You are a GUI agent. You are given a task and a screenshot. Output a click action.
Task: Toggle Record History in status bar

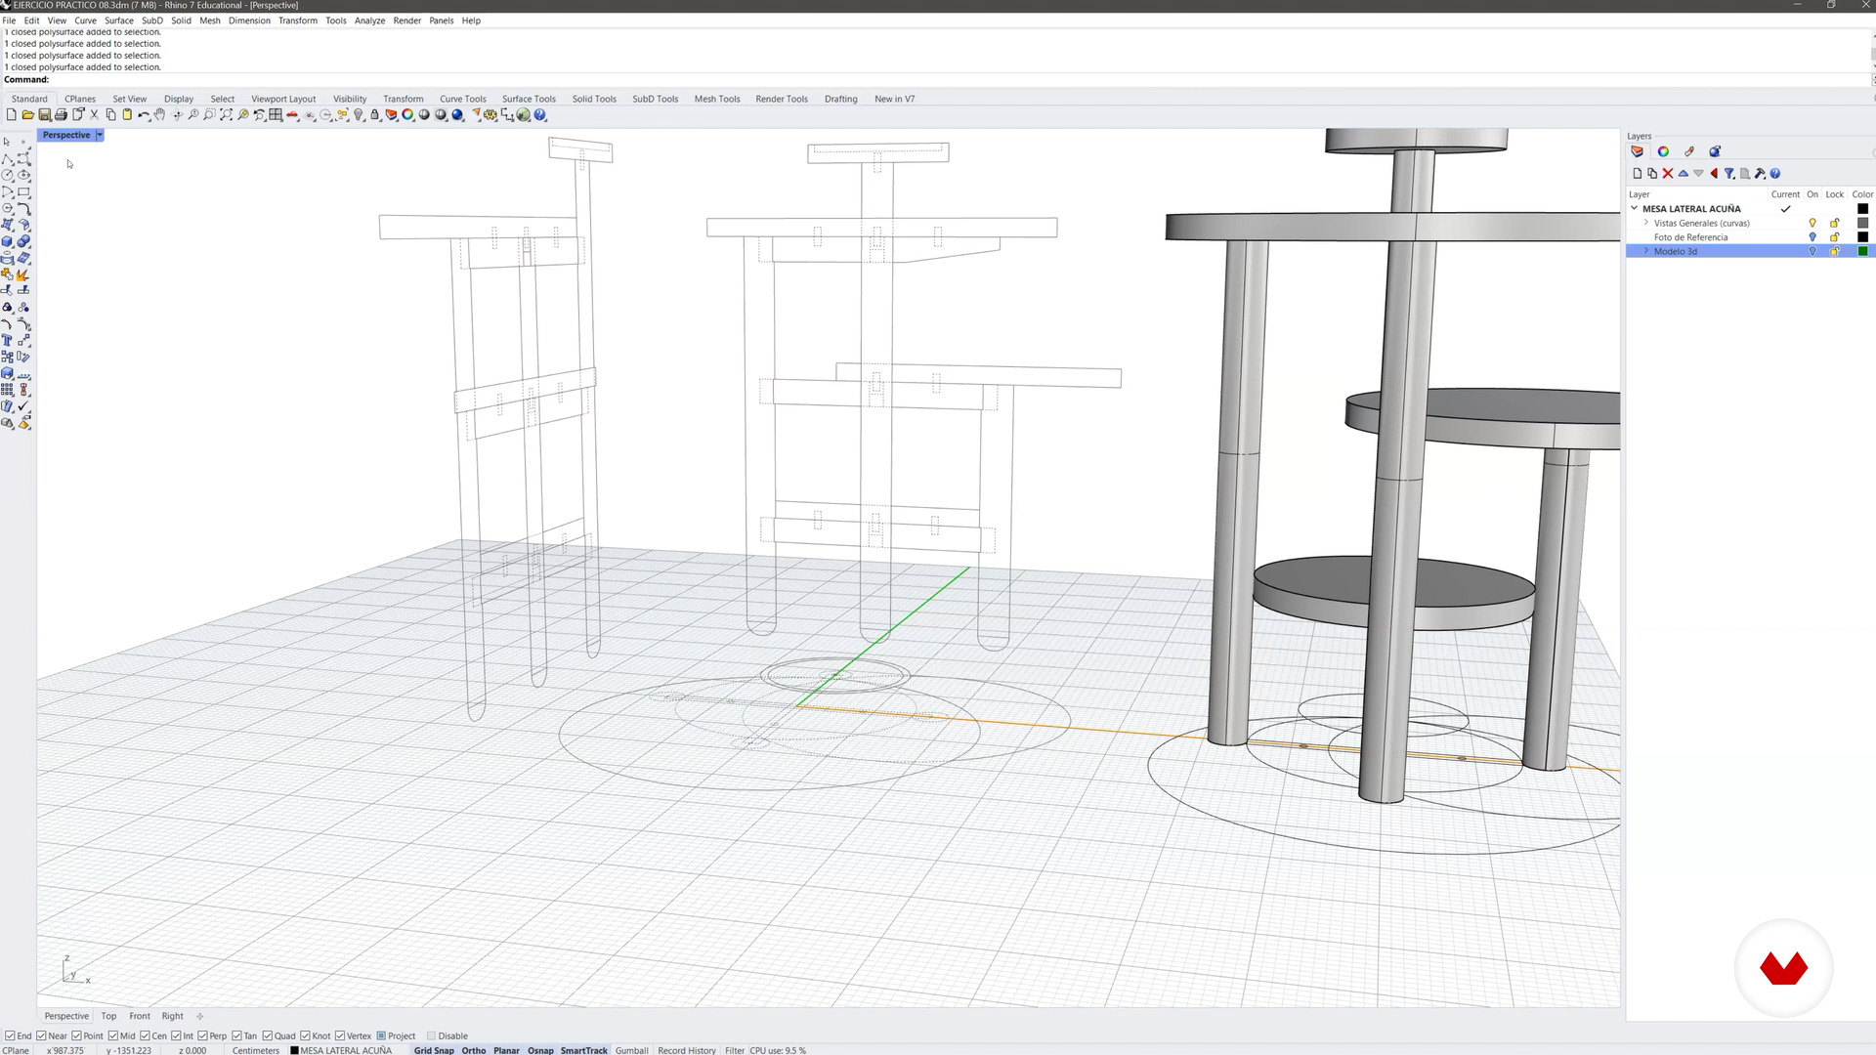coord(686,1050)
